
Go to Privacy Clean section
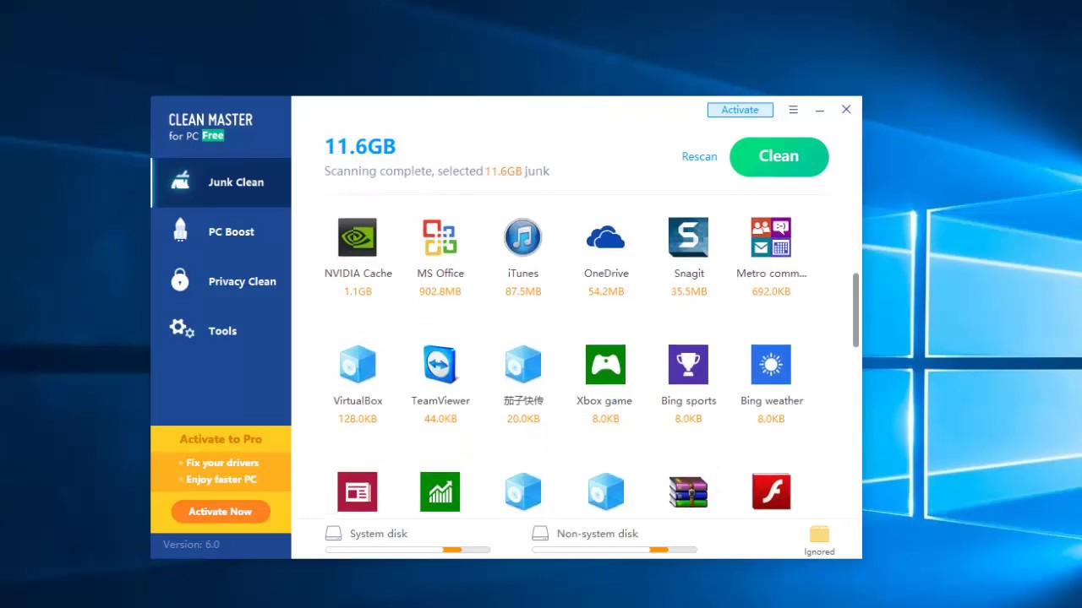point(221,282)
